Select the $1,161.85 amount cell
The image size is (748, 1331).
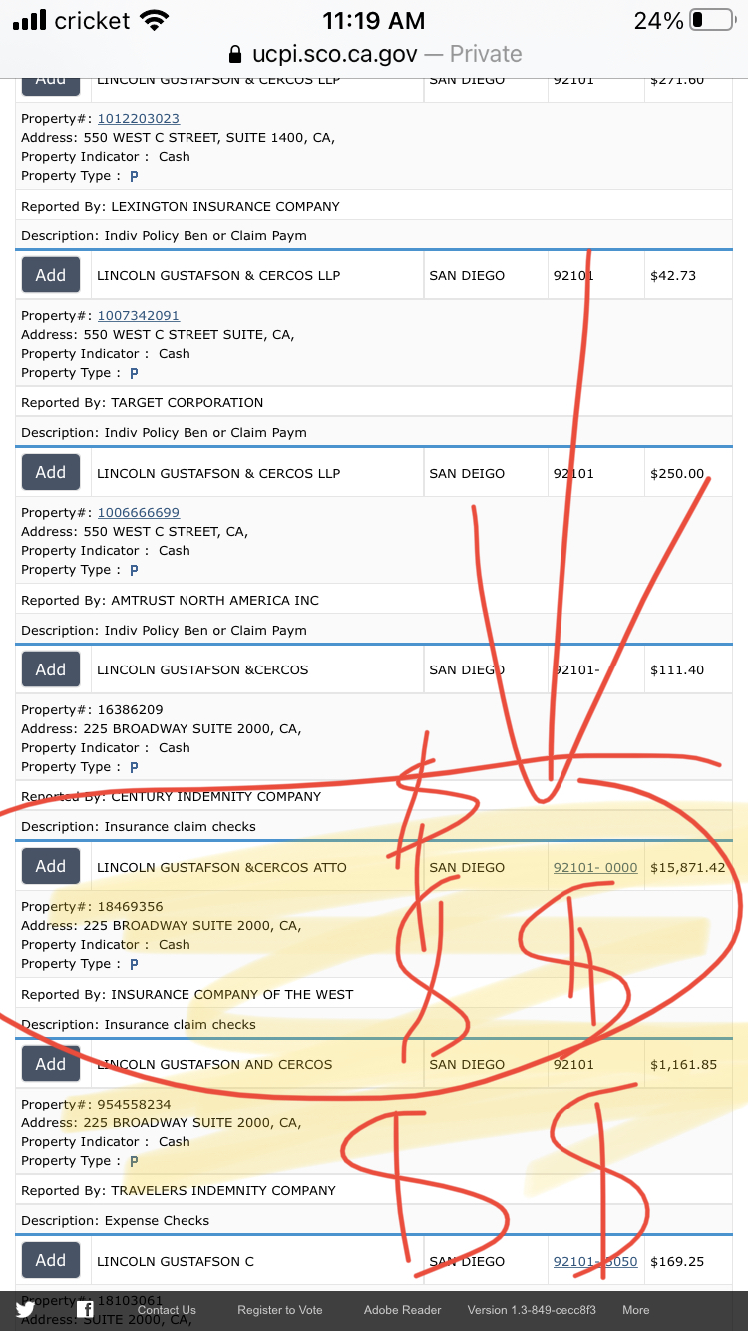tap(689, 1065)
